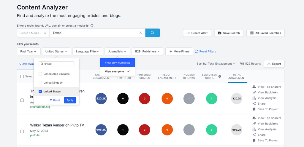Open View Analysis for Walker Texas Ranger
Image resolution: width=304 pixels, height=147 pixels.
(x=267, y=129)
